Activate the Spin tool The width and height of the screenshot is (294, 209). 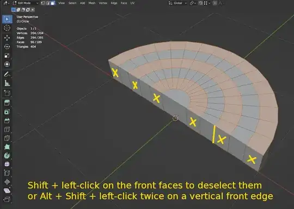coord(7,156)
